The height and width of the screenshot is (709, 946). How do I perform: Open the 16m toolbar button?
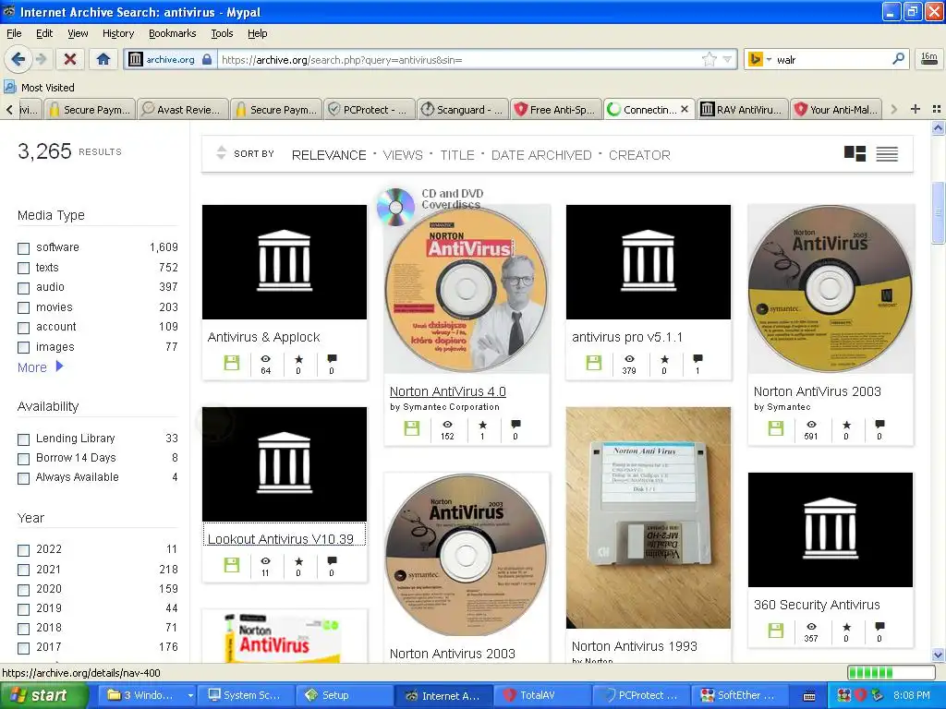point(928,59)
